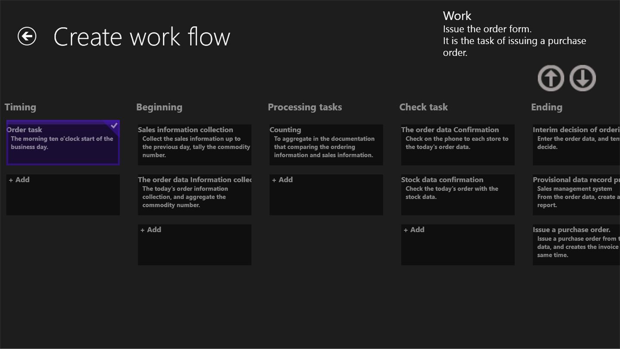Image resolution: width=620 pixels, height=349 pixels.
Task: Add a new task under Processing tasks
Action: click(x=326, y=194)
